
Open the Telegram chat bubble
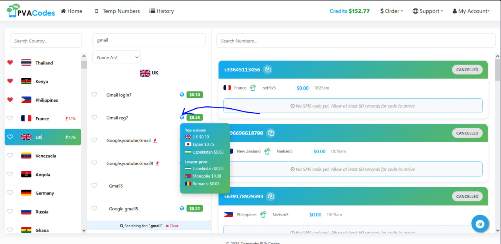pos(480,224)
